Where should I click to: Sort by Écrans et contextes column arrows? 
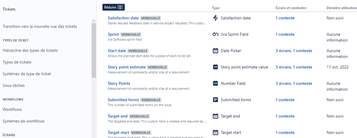coord(308,8)
